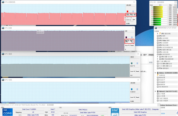This screenshot has height=116, width=178.
Task: Click the white middle swatch in GPU 温度 graph
Action: (x=135, y=63)
